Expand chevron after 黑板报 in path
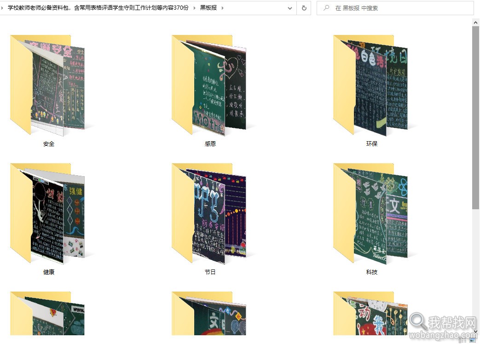 coord(222,8)
